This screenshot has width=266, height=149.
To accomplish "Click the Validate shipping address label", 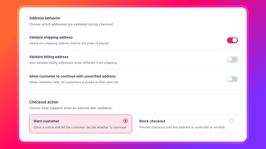I will (51, 37).
